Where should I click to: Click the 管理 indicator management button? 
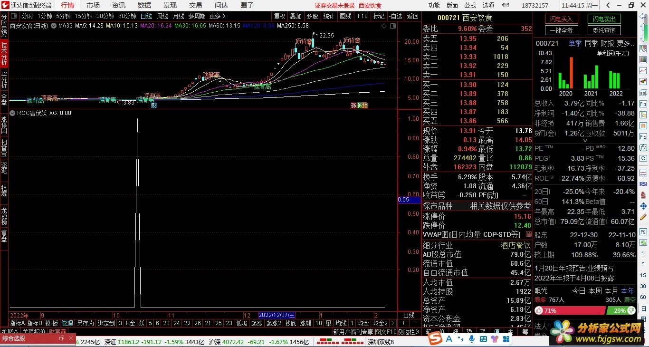(67, 323)
